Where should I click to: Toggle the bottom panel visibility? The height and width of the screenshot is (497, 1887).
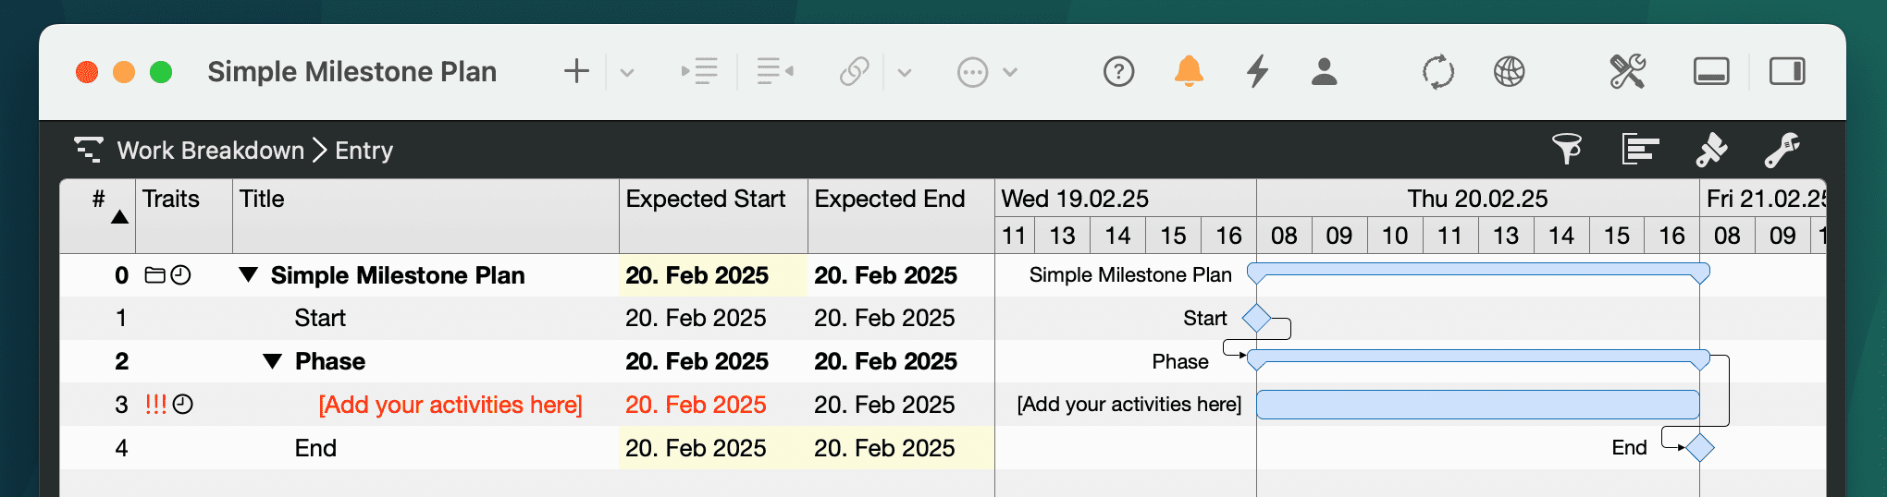1711,71
